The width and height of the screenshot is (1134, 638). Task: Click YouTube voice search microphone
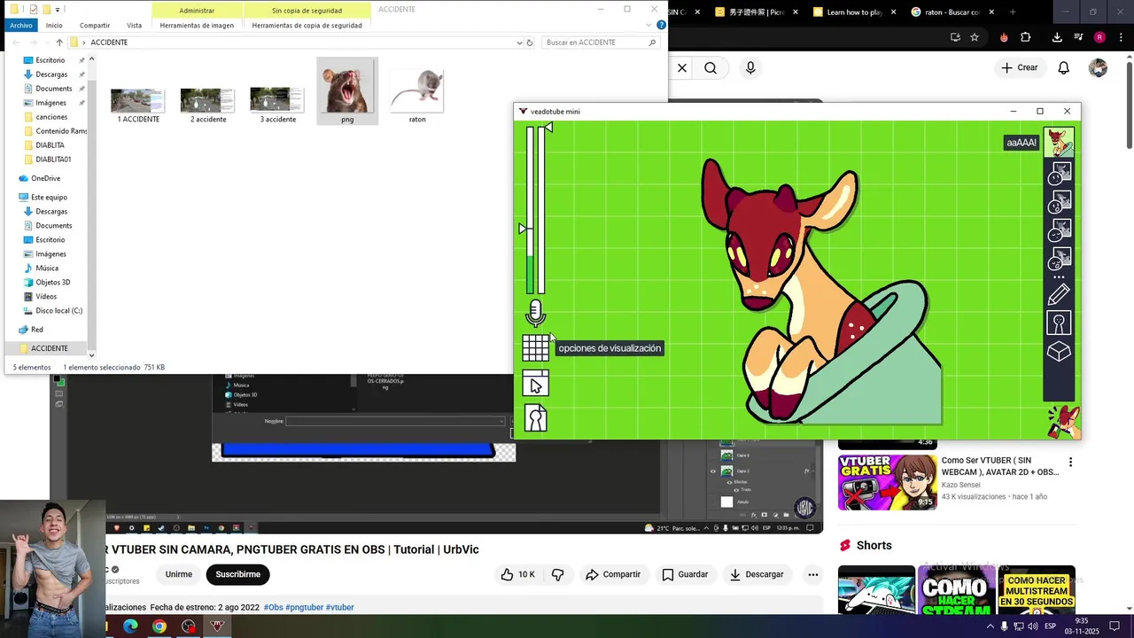pos(750,68)
